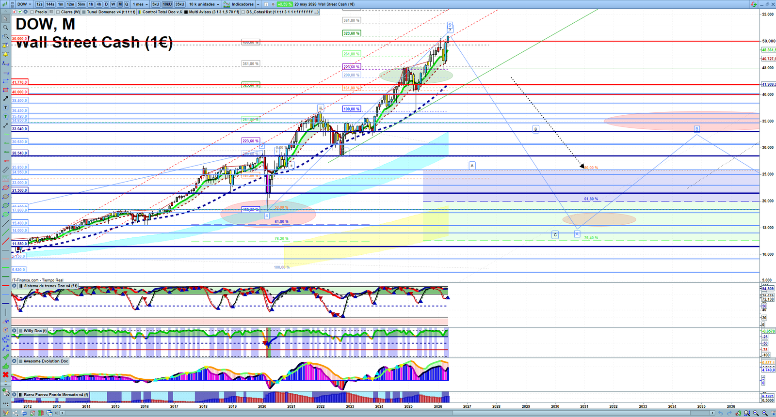This screenshot has height=417, width=776.
Task: Switch to the W weekly timeframe
Action: tap(113, 4)
